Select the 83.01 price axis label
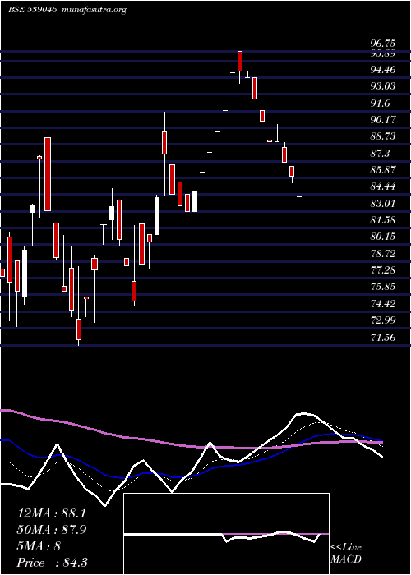This screenshot has width=411, height=575. point(383,204)
